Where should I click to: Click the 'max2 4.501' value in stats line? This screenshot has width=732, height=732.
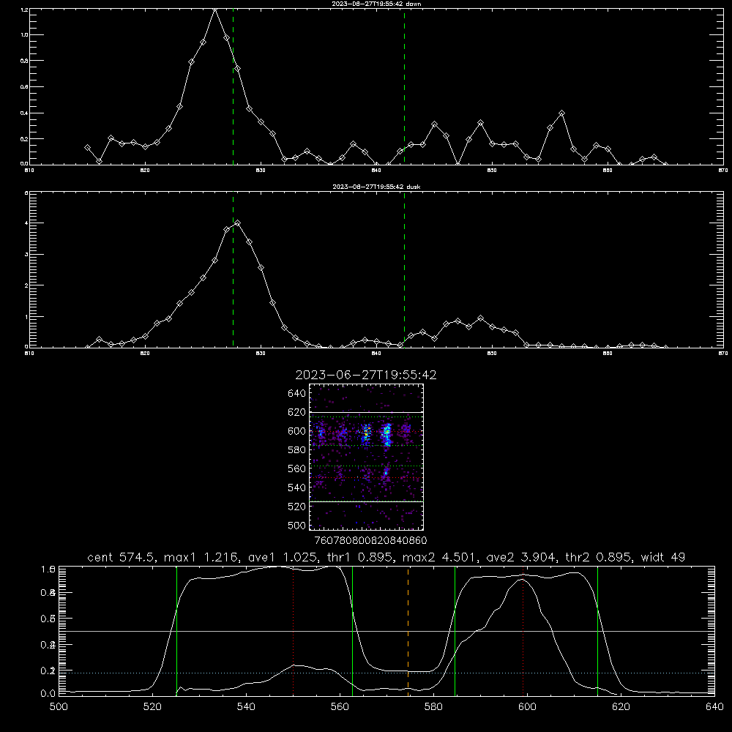[x=438, y=557]
